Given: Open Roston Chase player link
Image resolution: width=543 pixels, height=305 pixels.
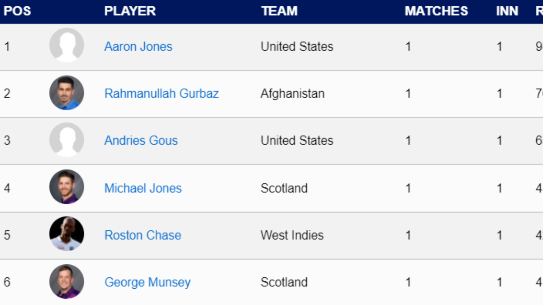Looking at the screenshot, I should coord(143,235).
